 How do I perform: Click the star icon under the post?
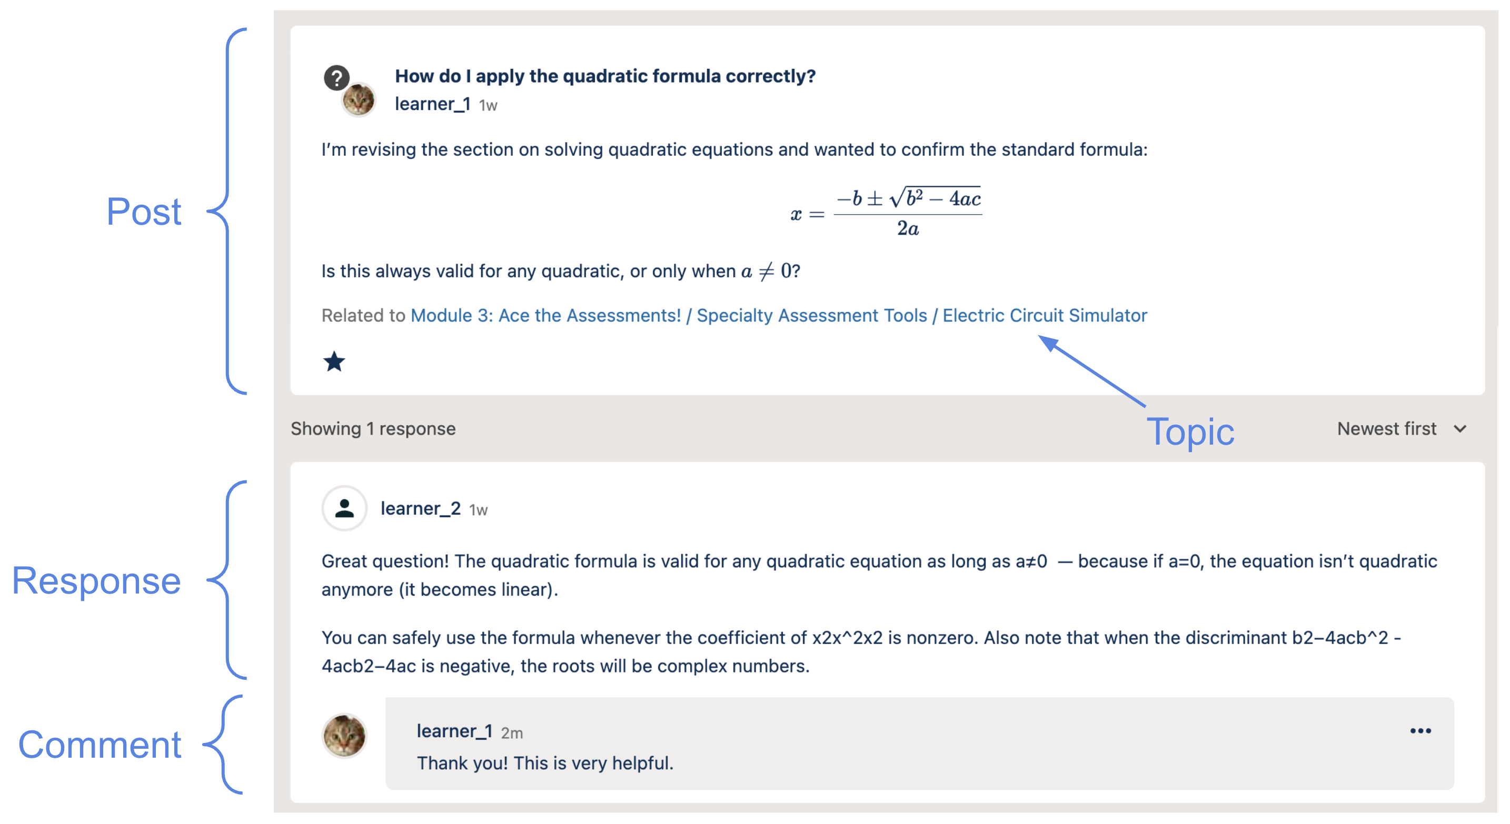334,361
